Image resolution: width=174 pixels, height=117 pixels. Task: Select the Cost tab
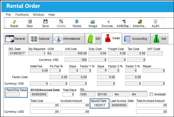tap(111, 38)
